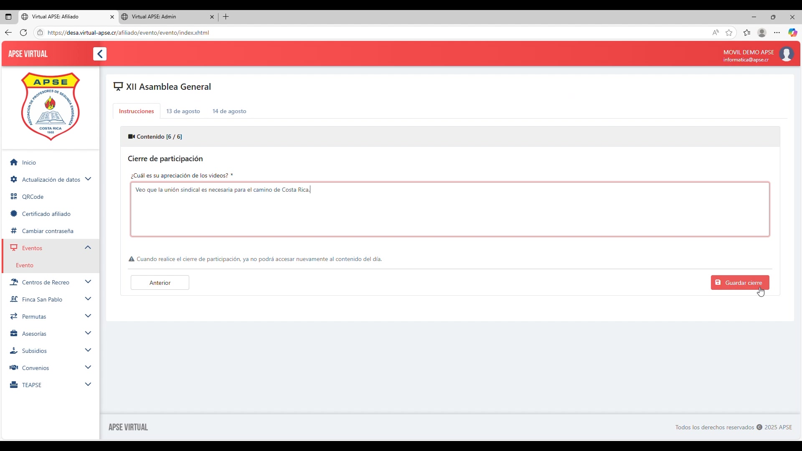Expand the Asesorías chevron
The width and height of the screenshot is (802, 451).
[88, 333]
